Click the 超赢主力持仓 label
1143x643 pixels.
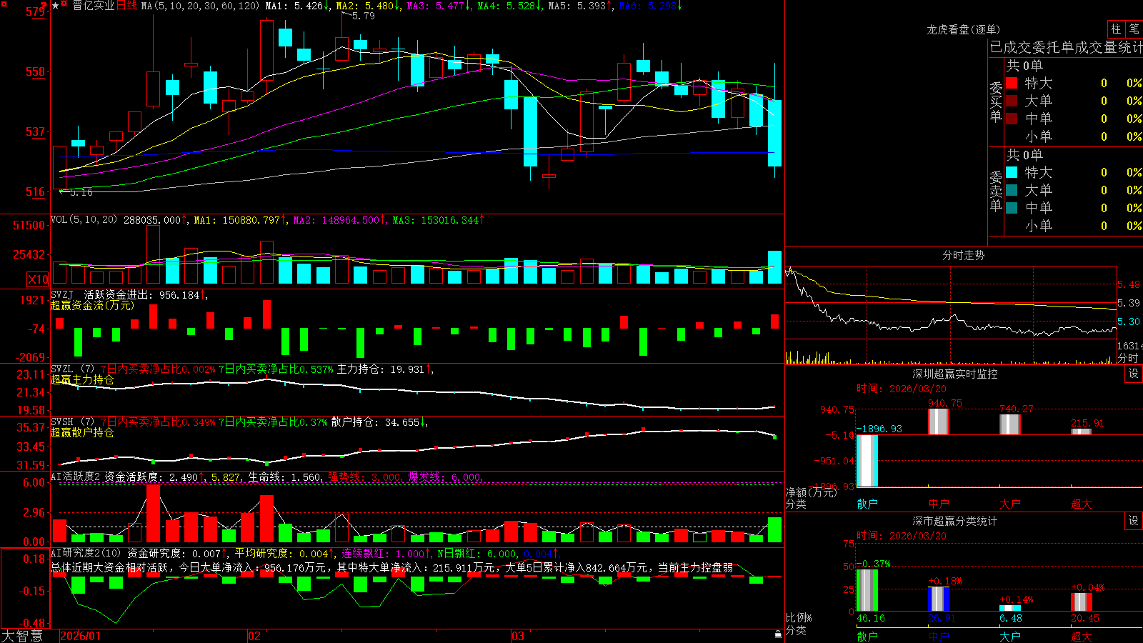(x=82, y=379)
